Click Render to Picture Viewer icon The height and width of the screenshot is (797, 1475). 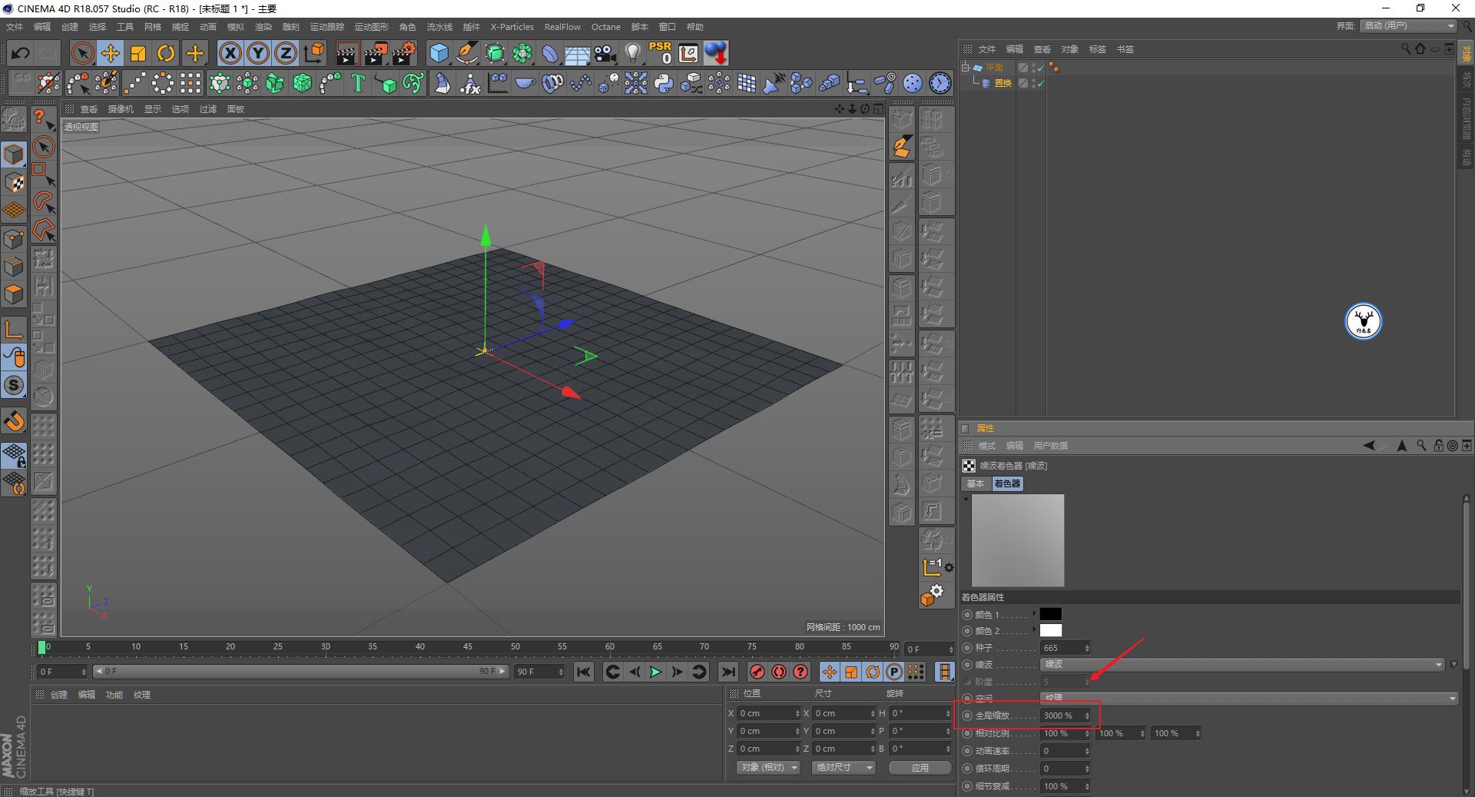(x=376, y=53)
